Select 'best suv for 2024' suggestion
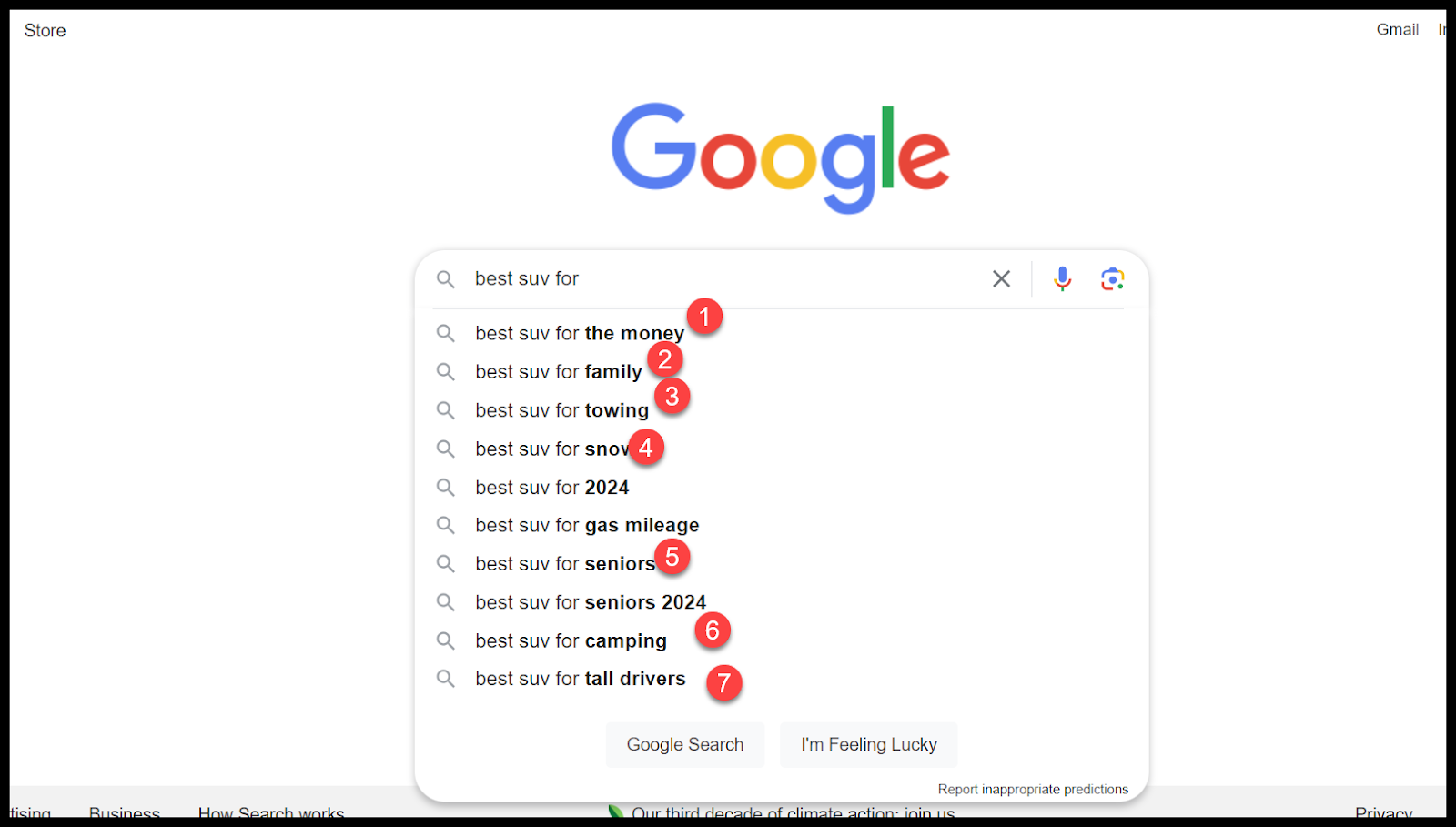Screen dimensions: 1456x827 tap(551, 488)
